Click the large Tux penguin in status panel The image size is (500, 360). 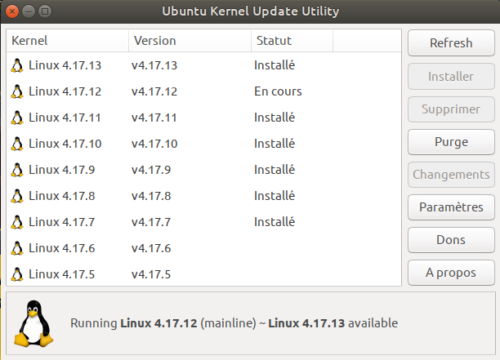pos(33,323)
